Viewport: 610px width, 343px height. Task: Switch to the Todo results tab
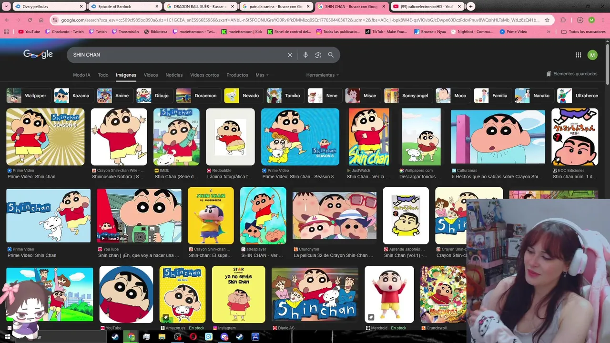point(103,75)
